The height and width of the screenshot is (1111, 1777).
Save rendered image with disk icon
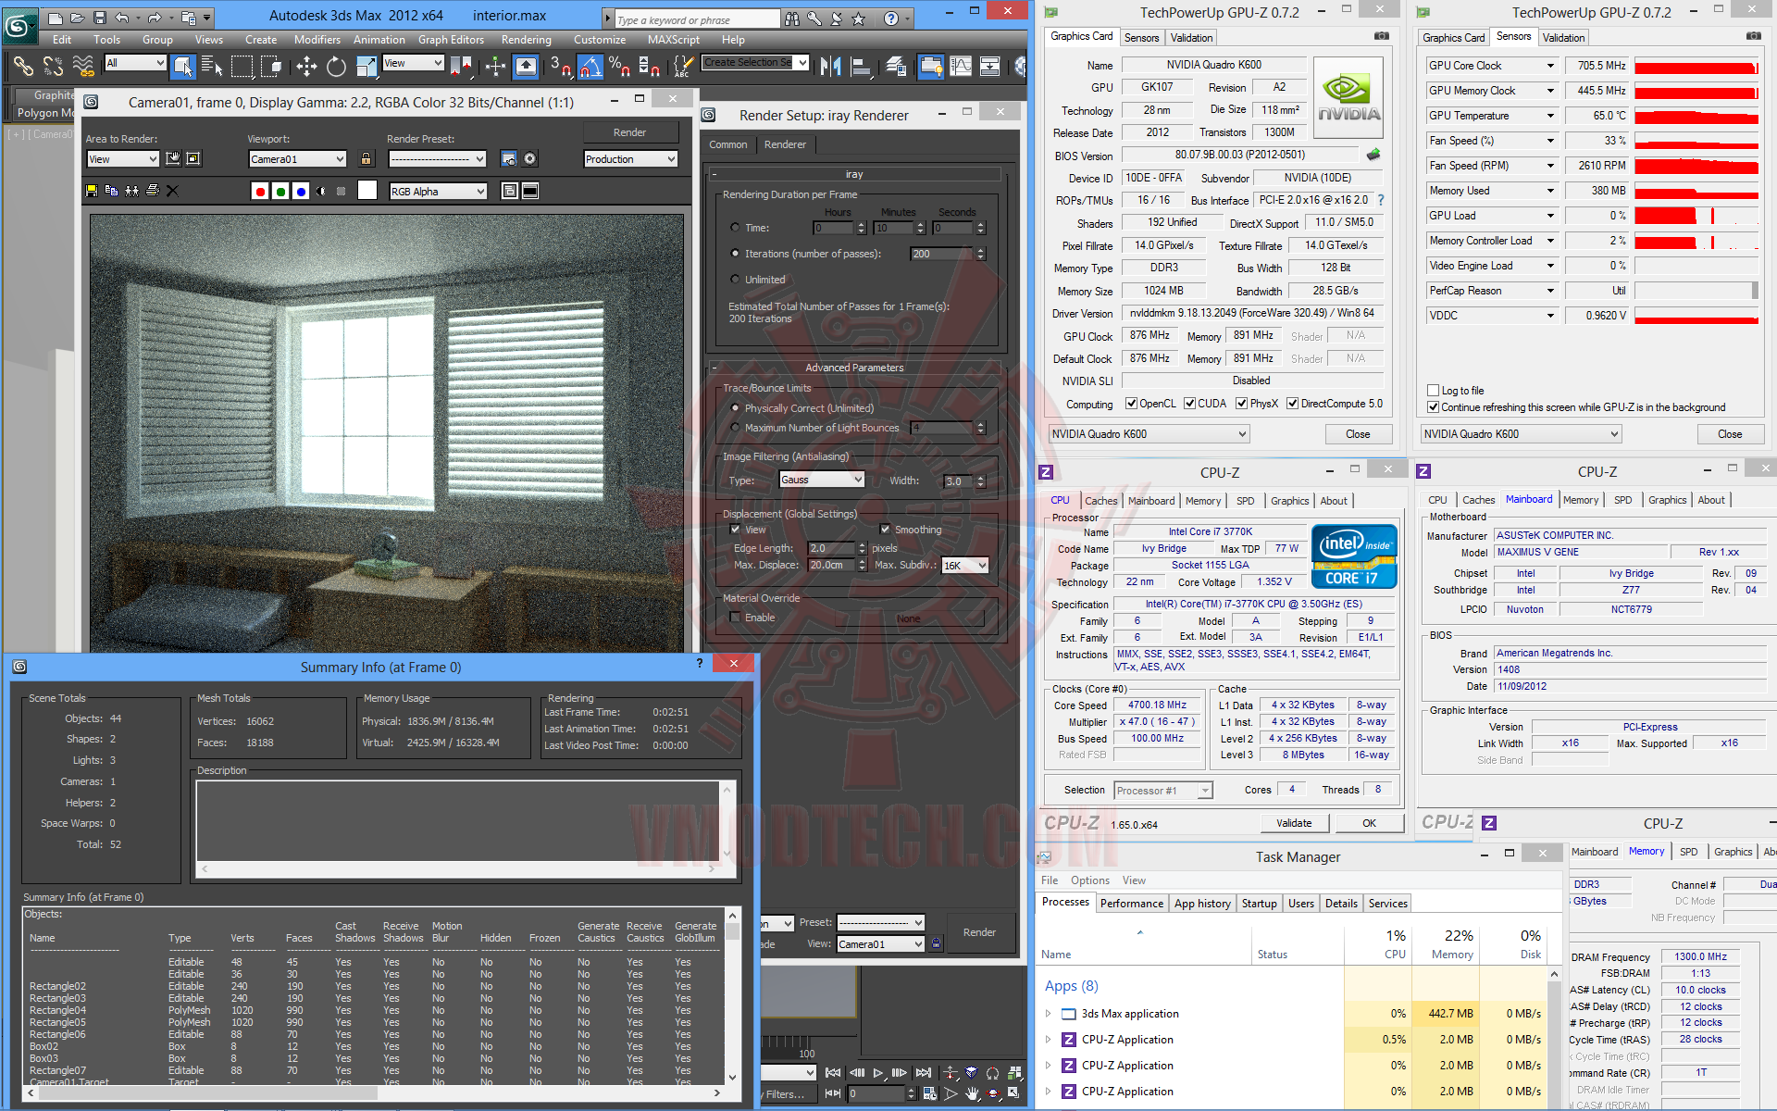point(92,191)
